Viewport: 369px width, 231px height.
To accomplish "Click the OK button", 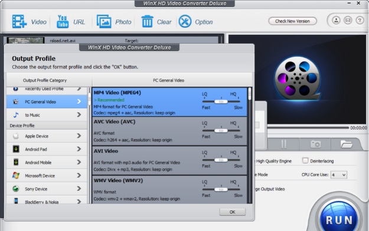I will click(x=232, y=212).
